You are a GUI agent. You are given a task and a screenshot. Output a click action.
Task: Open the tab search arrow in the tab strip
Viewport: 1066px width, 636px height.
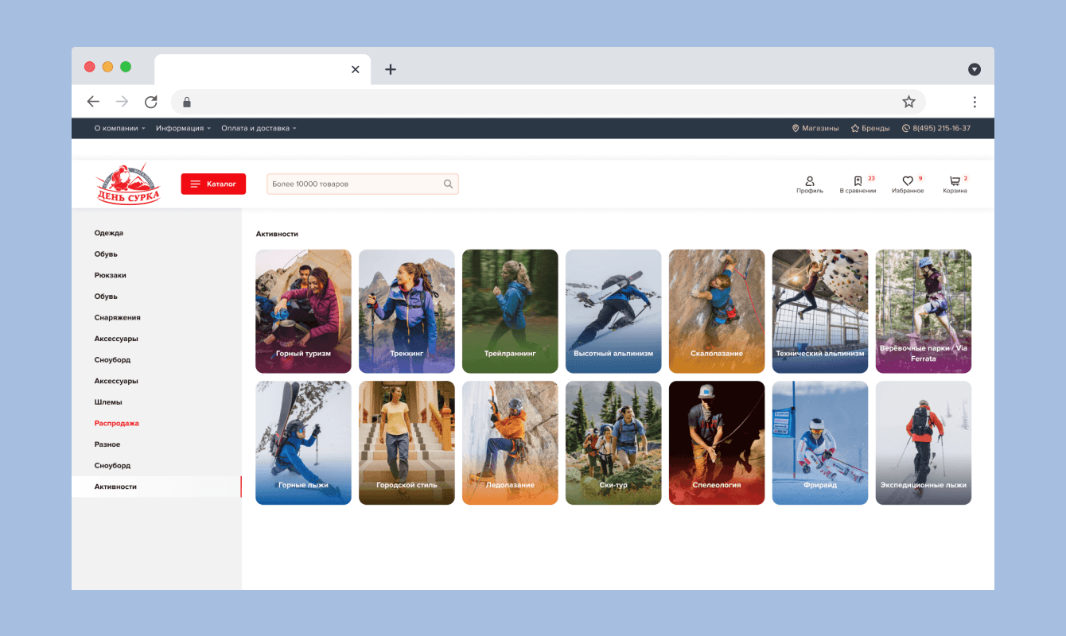(975, 69)
